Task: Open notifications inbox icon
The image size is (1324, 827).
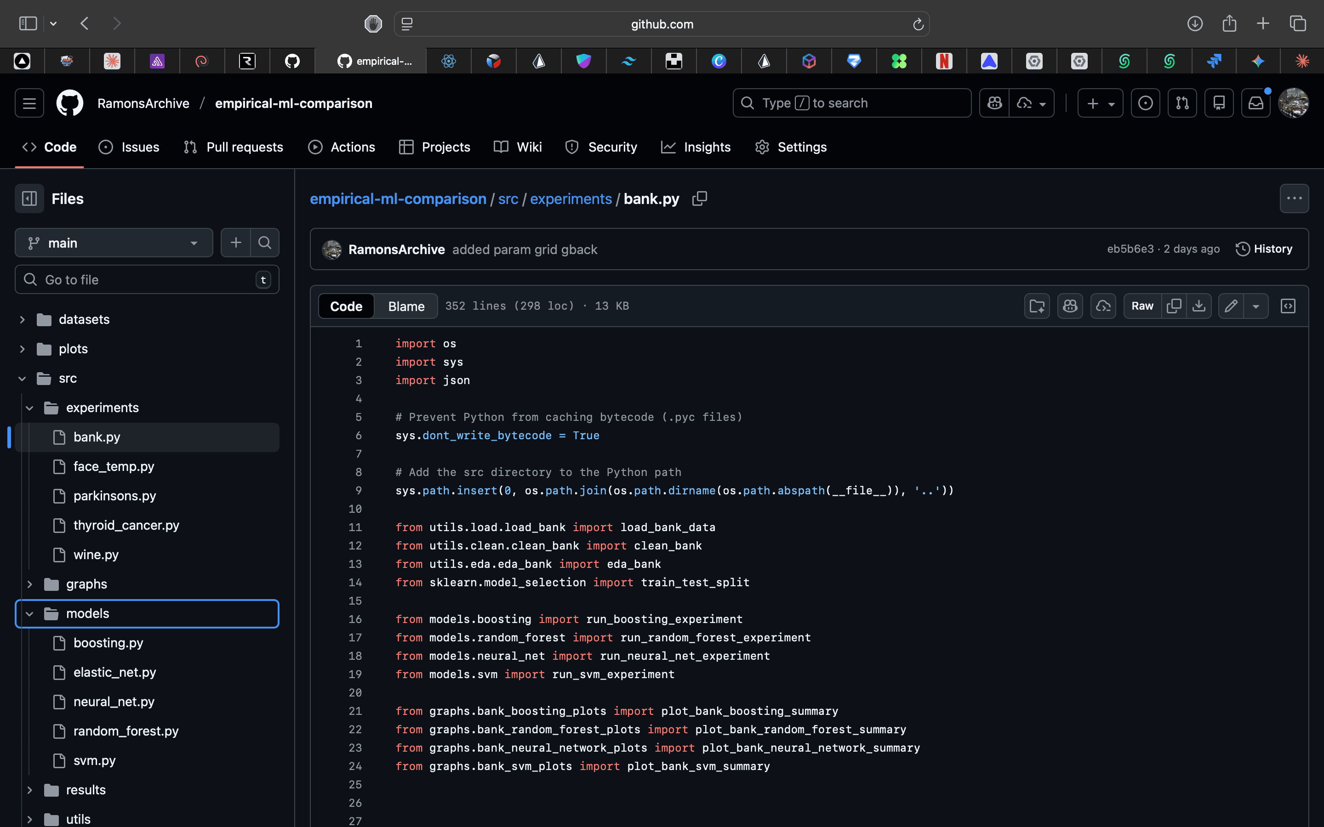Action: (1255, 103)
